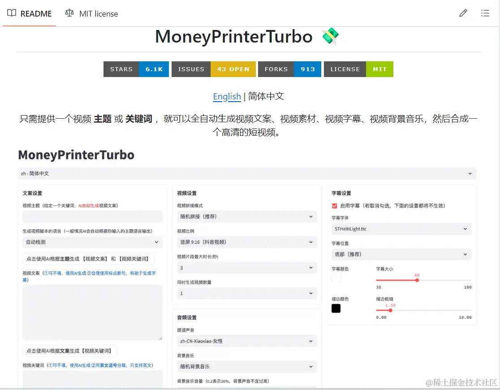500x390 pixels.
Task: Click 点击使用AI根据文案生成 视频关键词 button
Action: (x=70, y=351)
